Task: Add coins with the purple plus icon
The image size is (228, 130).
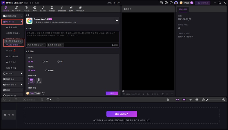Action: [192, 3]
